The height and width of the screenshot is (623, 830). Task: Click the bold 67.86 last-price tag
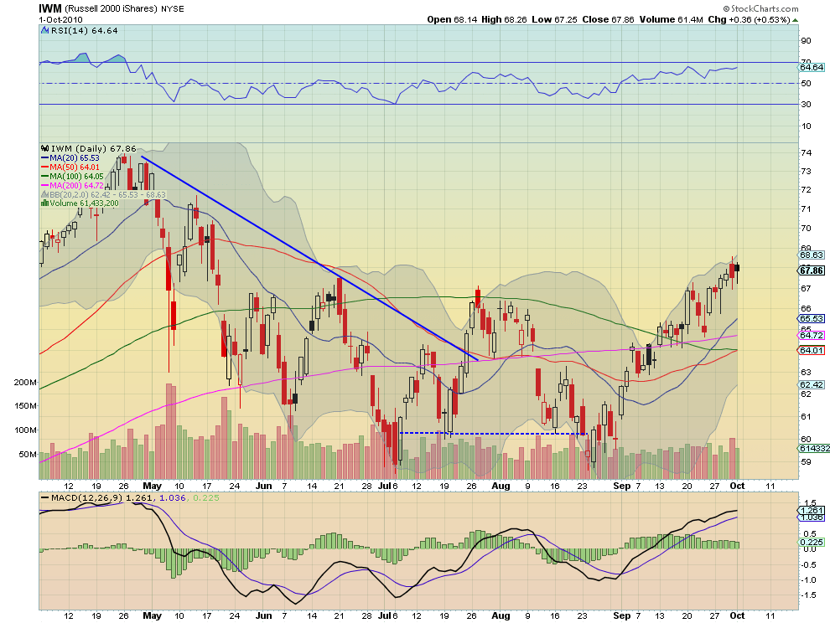pos(811,270)
